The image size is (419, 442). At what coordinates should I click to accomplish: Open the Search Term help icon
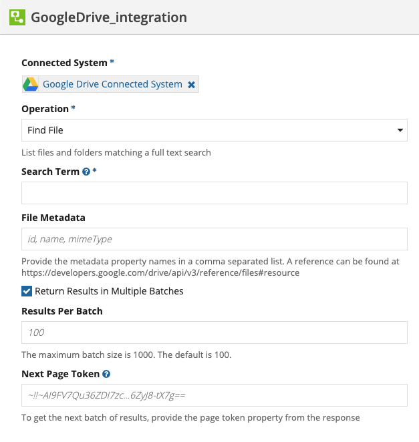click(x=86, y=172)
